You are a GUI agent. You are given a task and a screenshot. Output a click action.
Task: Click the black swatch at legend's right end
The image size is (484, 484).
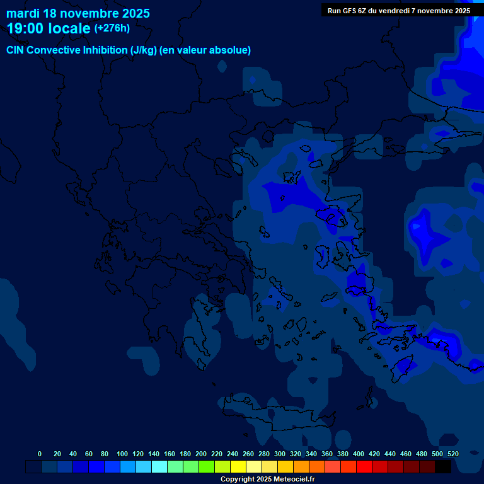click(443, 467)
